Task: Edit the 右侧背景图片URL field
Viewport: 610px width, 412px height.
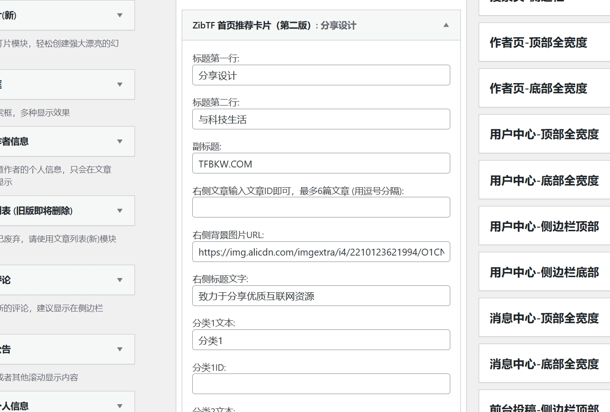Action: point(321,251)
